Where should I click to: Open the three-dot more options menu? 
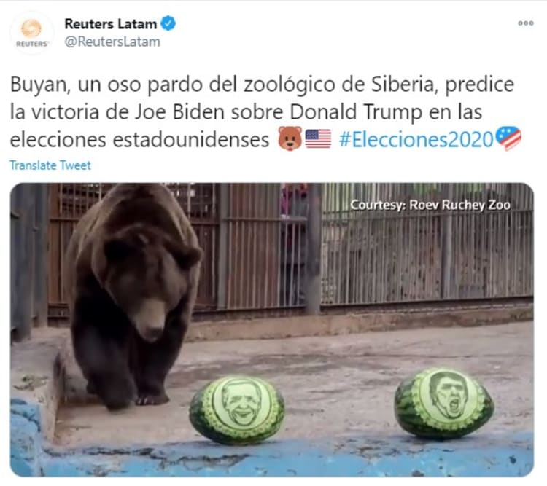pyautogui.click(x=526, y=23)
